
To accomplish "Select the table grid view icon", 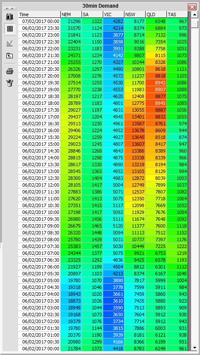I will pos(10,29).
